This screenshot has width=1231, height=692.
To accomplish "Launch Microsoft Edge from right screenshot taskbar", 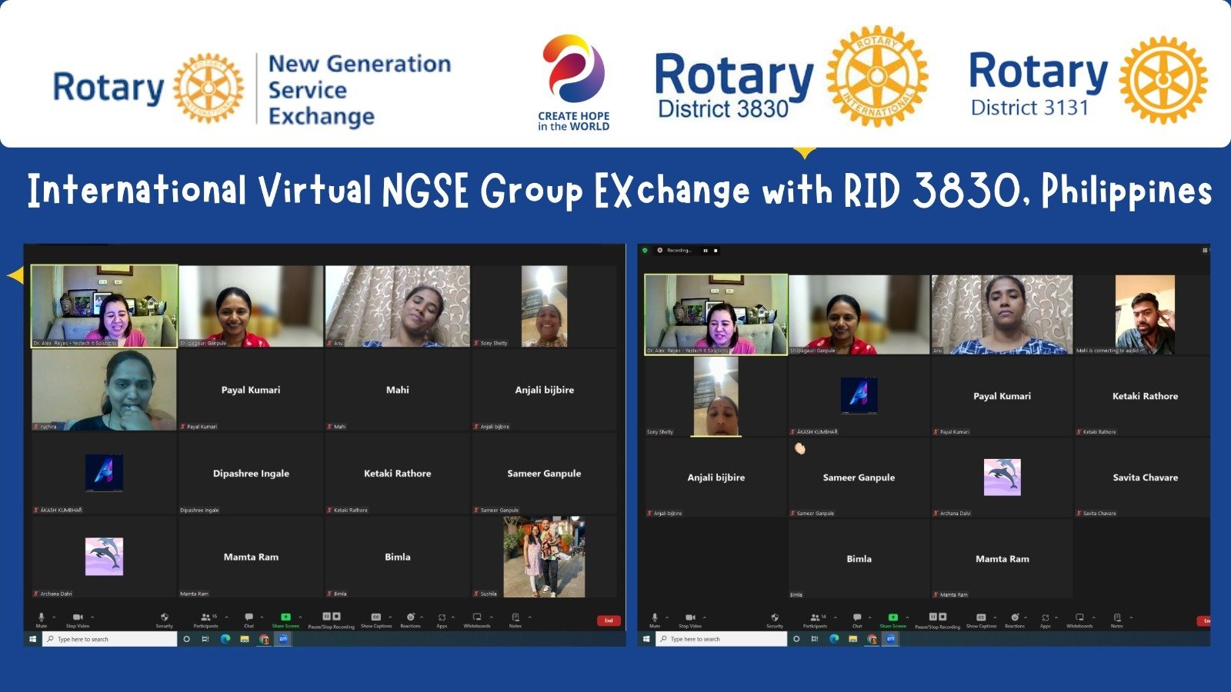I will pyautogui.click(x=834, y=639).
